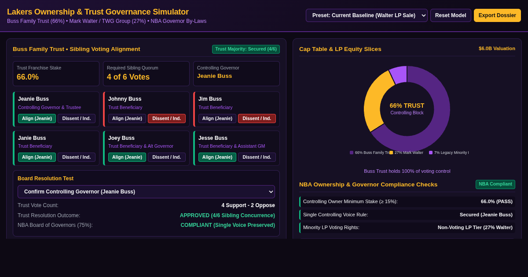Click COMPLIANT (Single Voice Preserved) text
This screenshot has height=277, width=528.
click(x=228, y=225)
